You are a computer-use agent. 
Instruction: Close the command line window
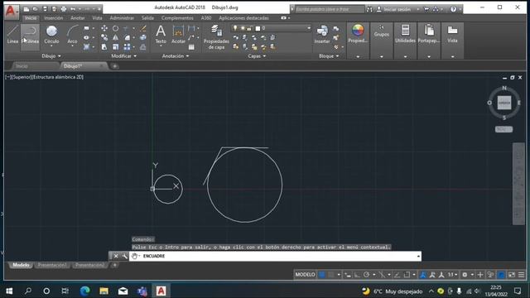click(x=116, y=256)
